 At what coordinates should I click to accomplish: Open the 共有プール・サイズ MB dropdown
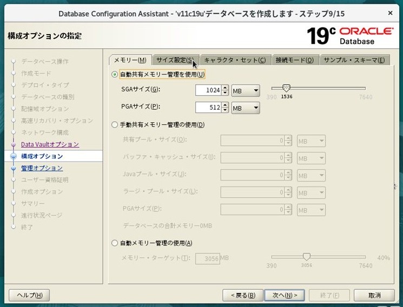tap(311, 141)
